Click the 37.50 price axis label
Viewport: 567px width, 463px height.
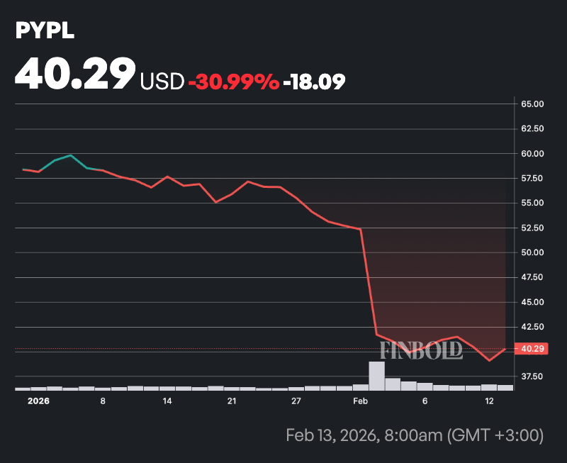(x=532, y=376)
